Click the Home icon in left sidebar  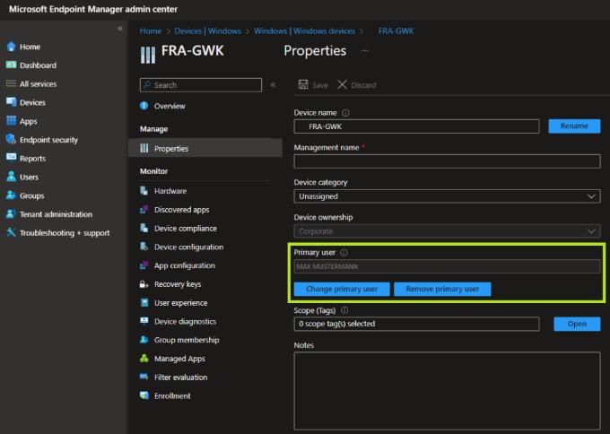pos(11,47)
